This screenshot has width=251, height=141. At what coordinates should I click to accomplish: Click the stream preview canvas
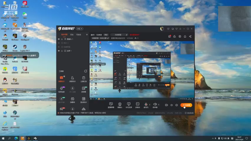(142, 71)
